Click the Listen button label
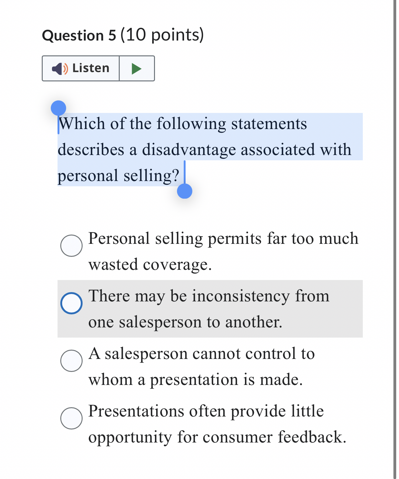This screenshot has height=479, width=399. pos(91,68)
